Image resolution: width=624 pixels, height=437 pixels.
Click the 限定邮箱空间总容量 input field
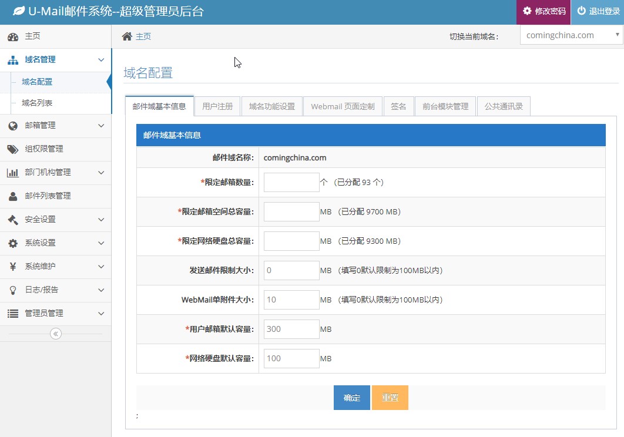(291, 211)
